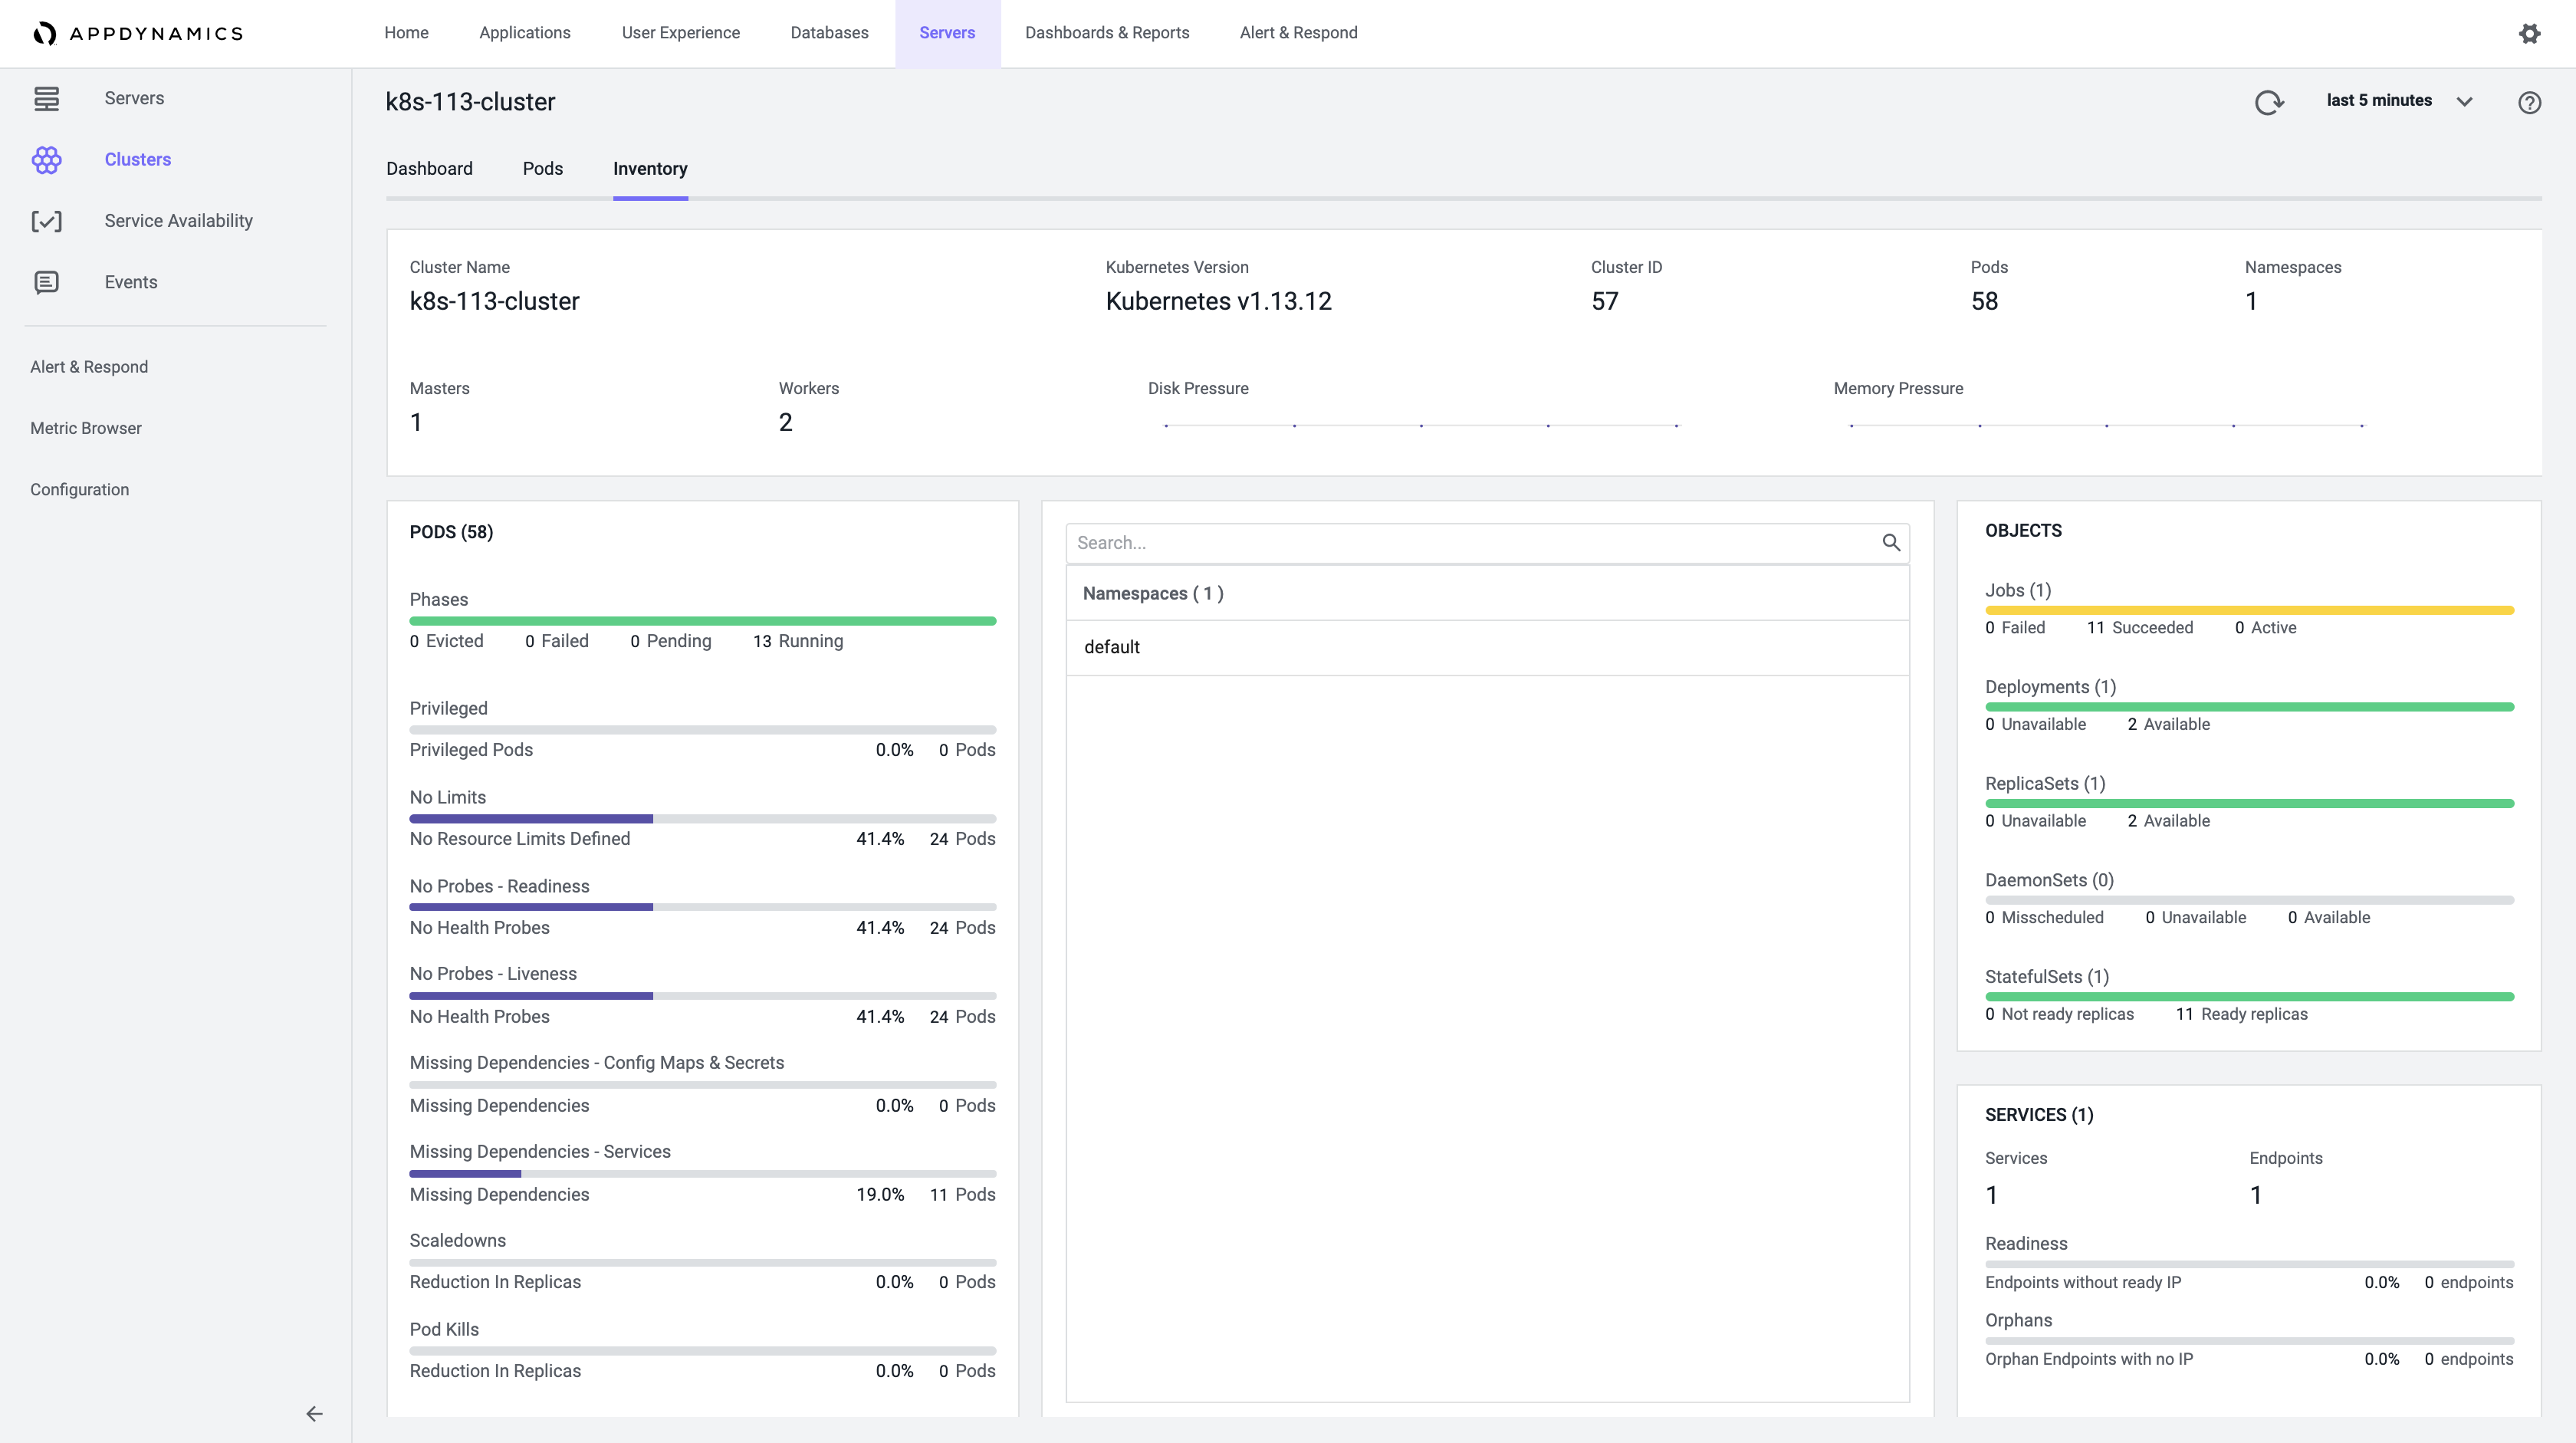Select the Inventory tab
The height and width of the screenshot is (1443, 2576).
650,169
